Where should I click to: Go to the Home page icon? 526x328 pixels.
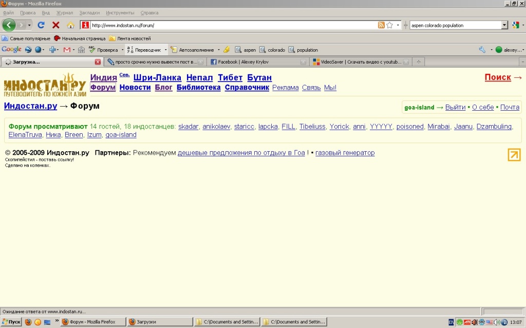pos(70,25)
